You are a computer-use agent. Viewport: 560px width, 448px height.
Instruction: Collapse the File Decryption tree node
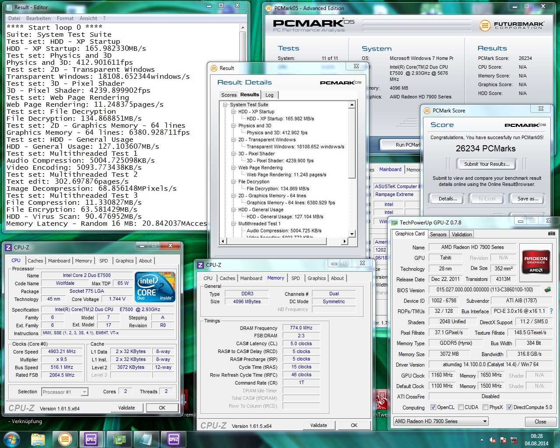pyautogui.click(x=234, y=182)
